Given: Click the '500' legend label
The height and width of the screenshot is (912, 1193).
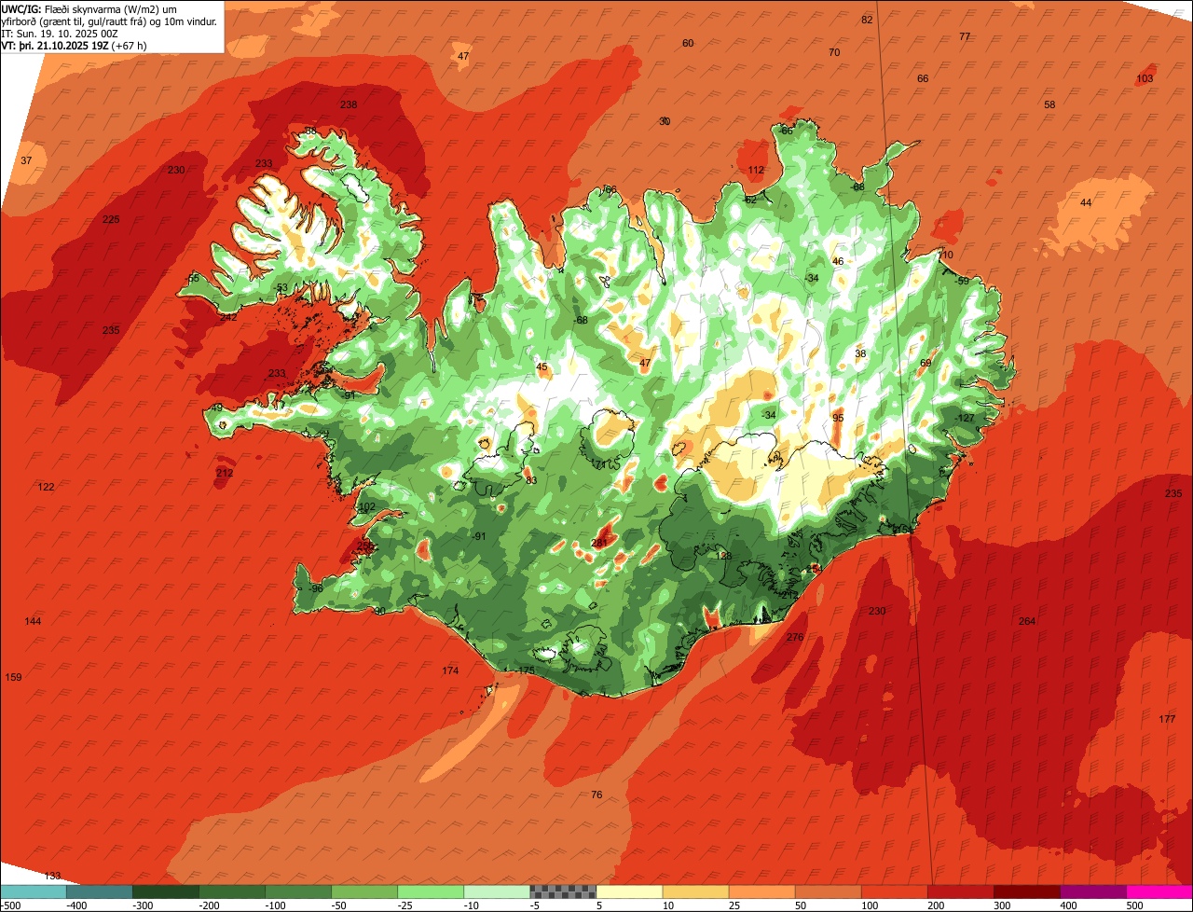Looking at the screenshot, I should (1134, 905).
